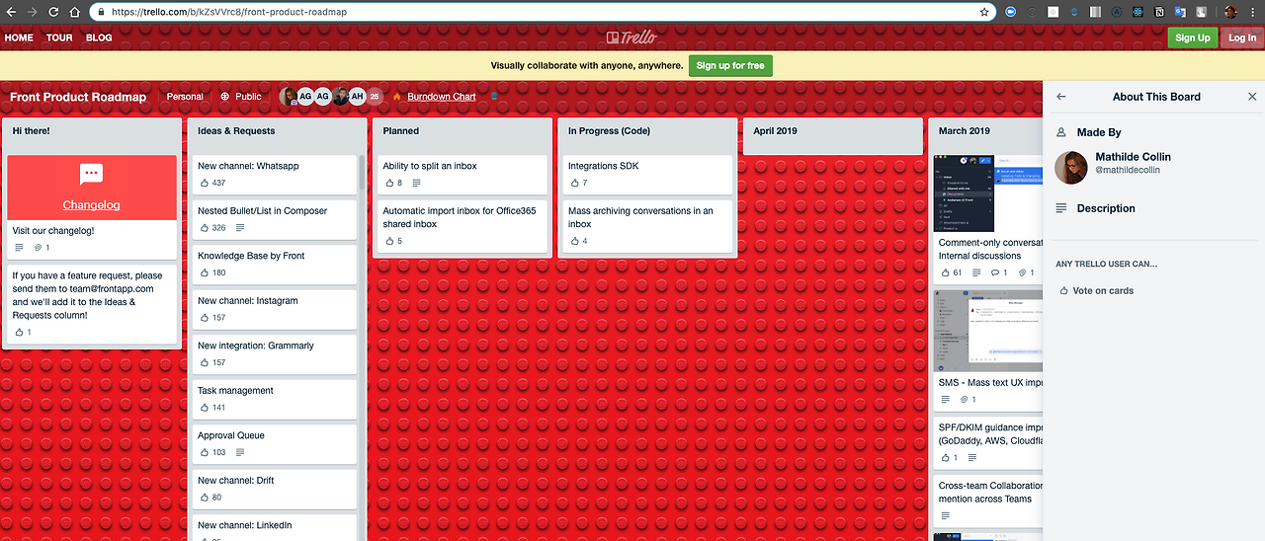Click the Description heading in the panel
The image size is (1265, 541).
1105,208
